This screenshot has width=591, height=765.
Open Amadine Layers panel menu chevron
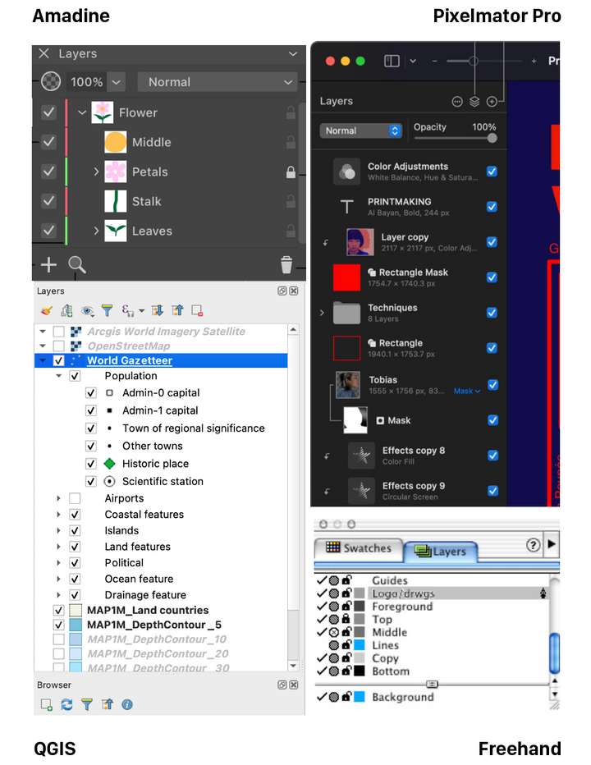pyautogui.click(x=293, y=53)
